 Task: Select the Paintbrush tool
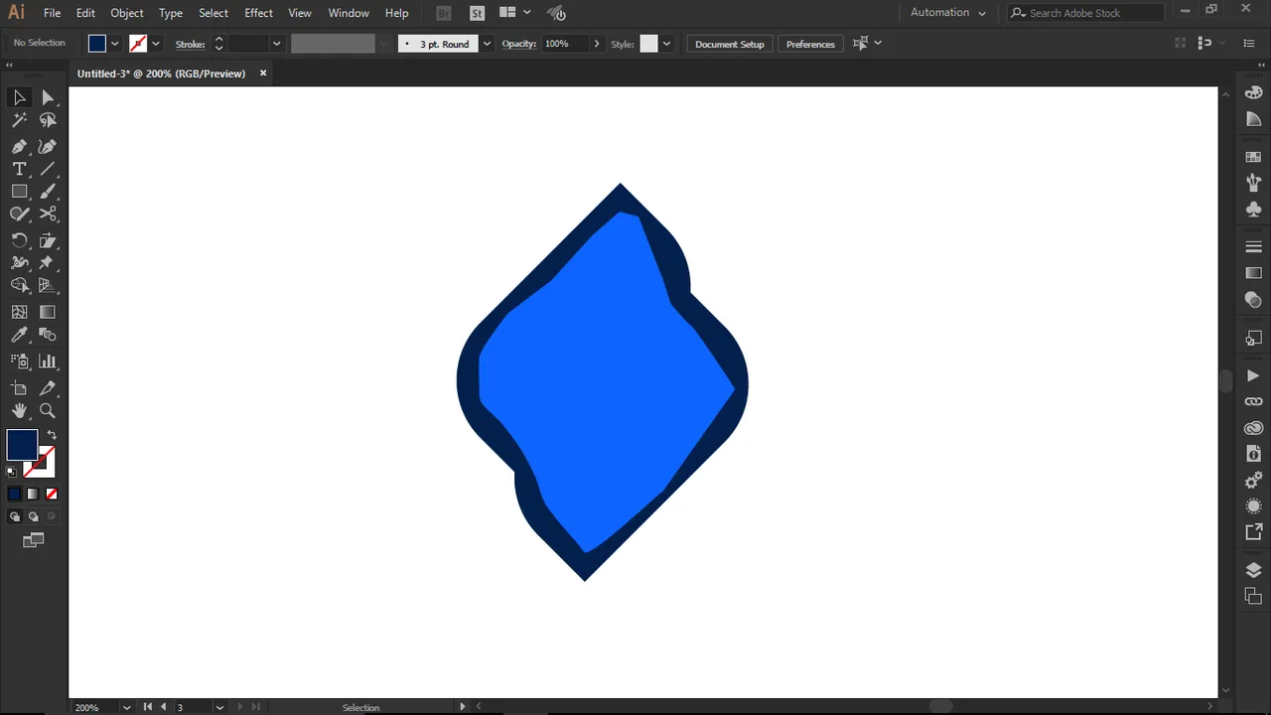[x=48, y=192]
